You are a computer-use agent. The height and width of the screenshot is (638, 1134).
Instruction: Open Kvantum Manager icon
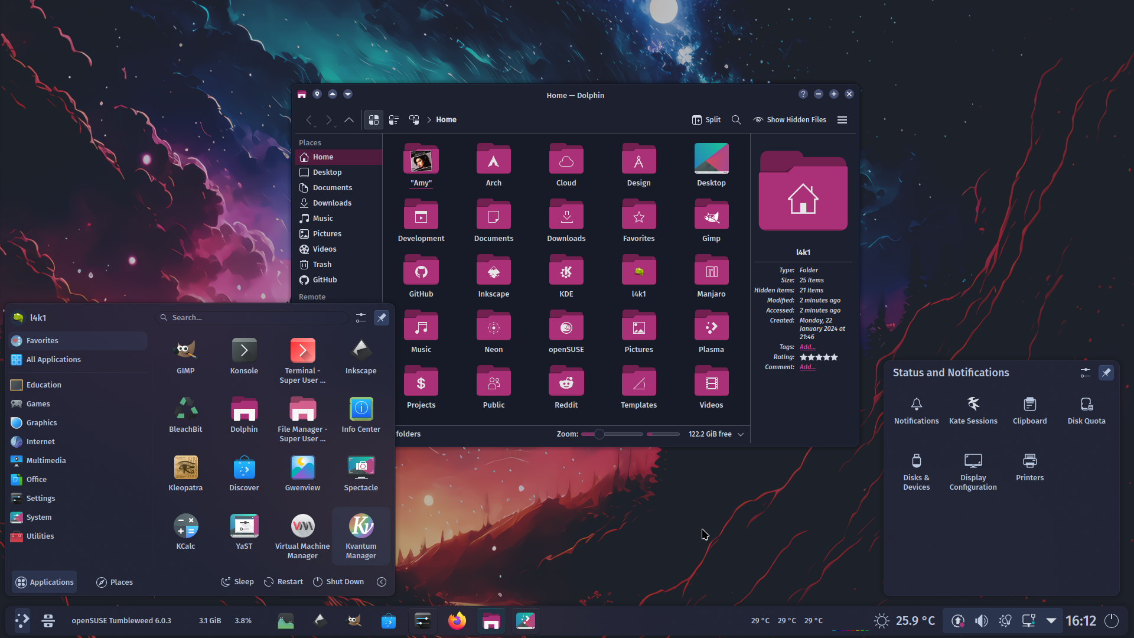click(361, 526)
